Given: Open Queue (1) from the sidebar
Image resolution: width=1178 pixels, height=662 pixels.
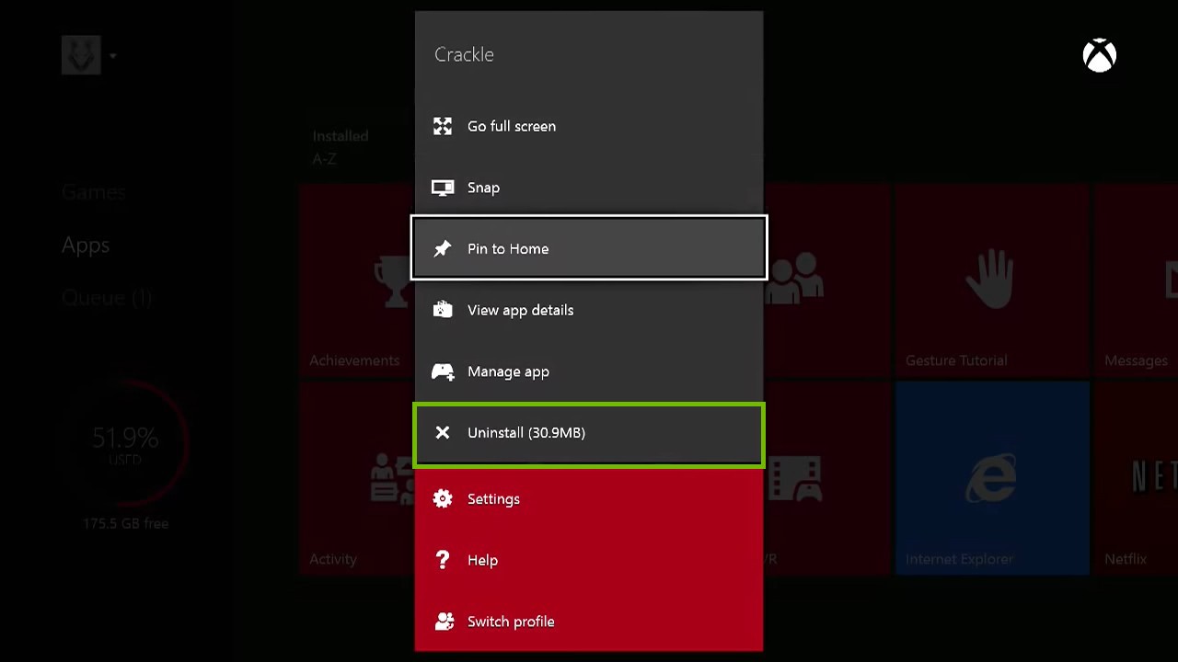Looking at the screenshot, I should coord(107,297).
